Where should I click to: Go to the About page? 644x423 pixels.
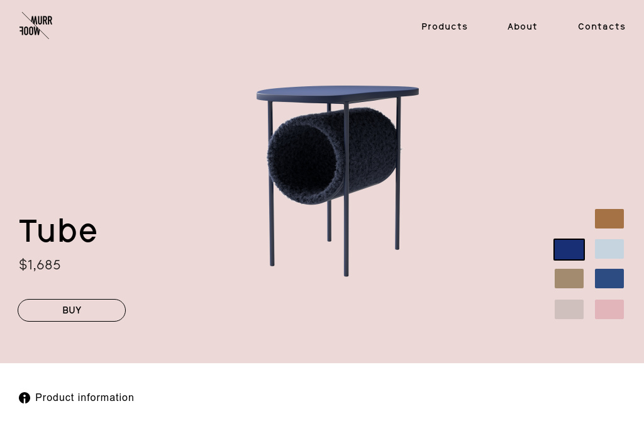pyautogui.click(x=522, y=26)
